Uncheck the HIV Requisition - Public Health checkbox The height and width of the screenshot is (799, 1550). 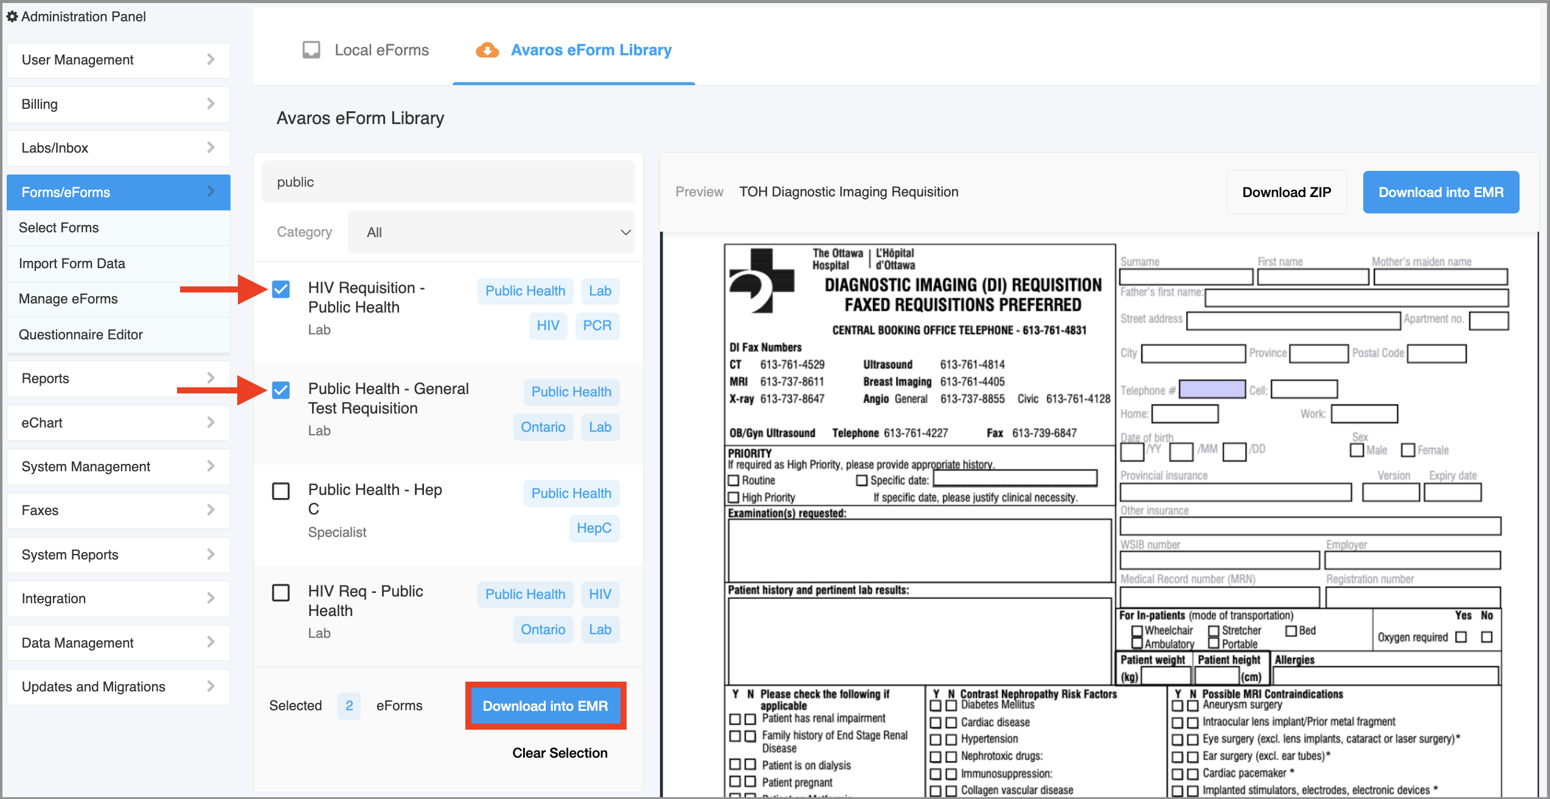coord(280,289)
